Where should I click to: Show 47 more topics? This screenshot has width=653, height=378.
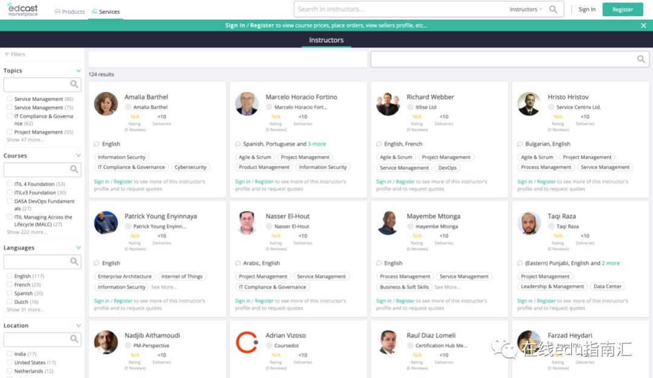click(25, 139)
